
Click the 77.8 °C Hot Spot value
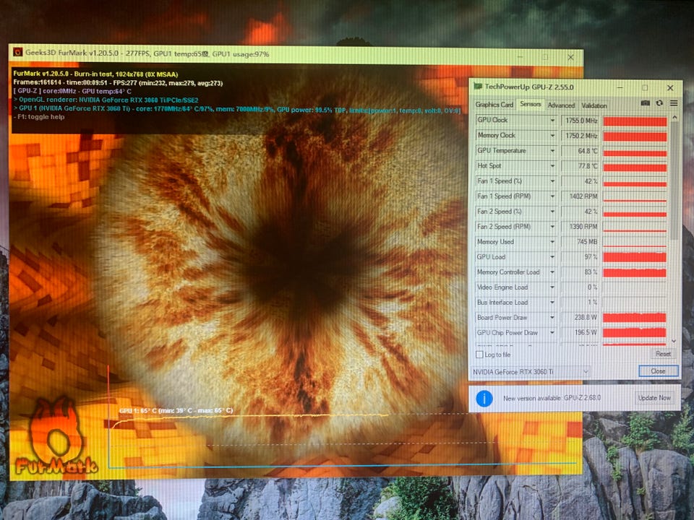[x=581, y=166]
